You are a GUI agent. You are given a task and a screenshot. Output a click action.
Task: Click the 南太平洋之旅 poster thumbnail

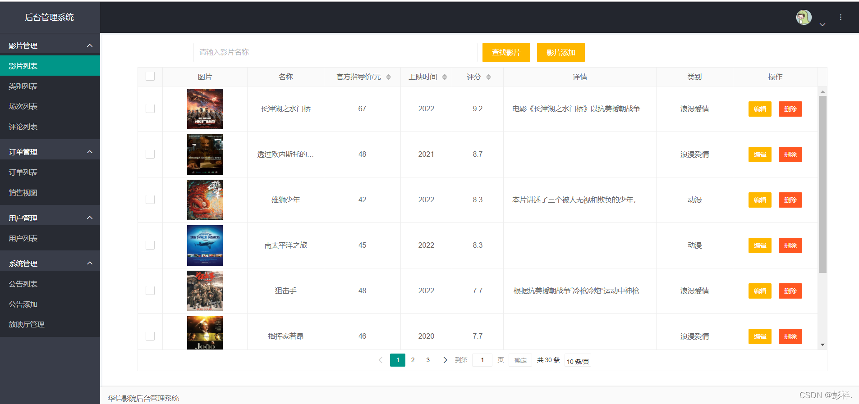(x=205, y=245)
